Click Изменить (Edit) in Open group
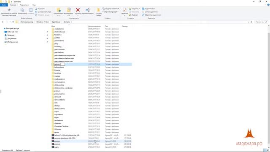This screenshot has width=270, height=152. point(134,12)
